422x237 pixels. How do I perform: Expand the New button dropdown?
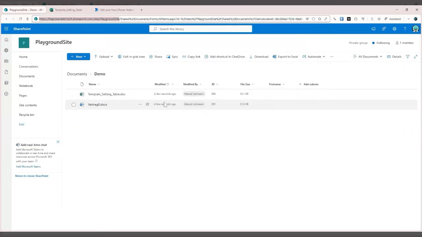85,57
